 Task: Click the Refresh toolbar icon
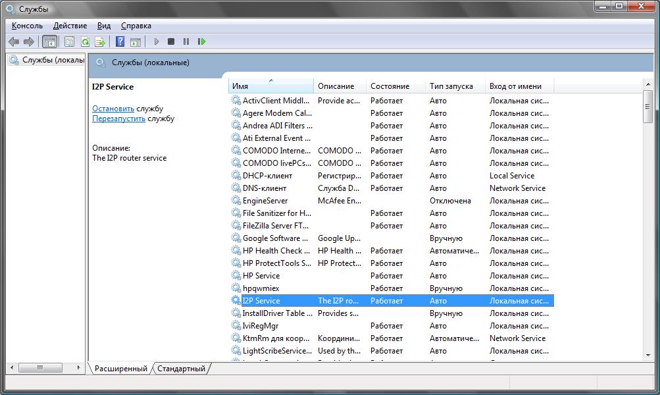(85, 41)
